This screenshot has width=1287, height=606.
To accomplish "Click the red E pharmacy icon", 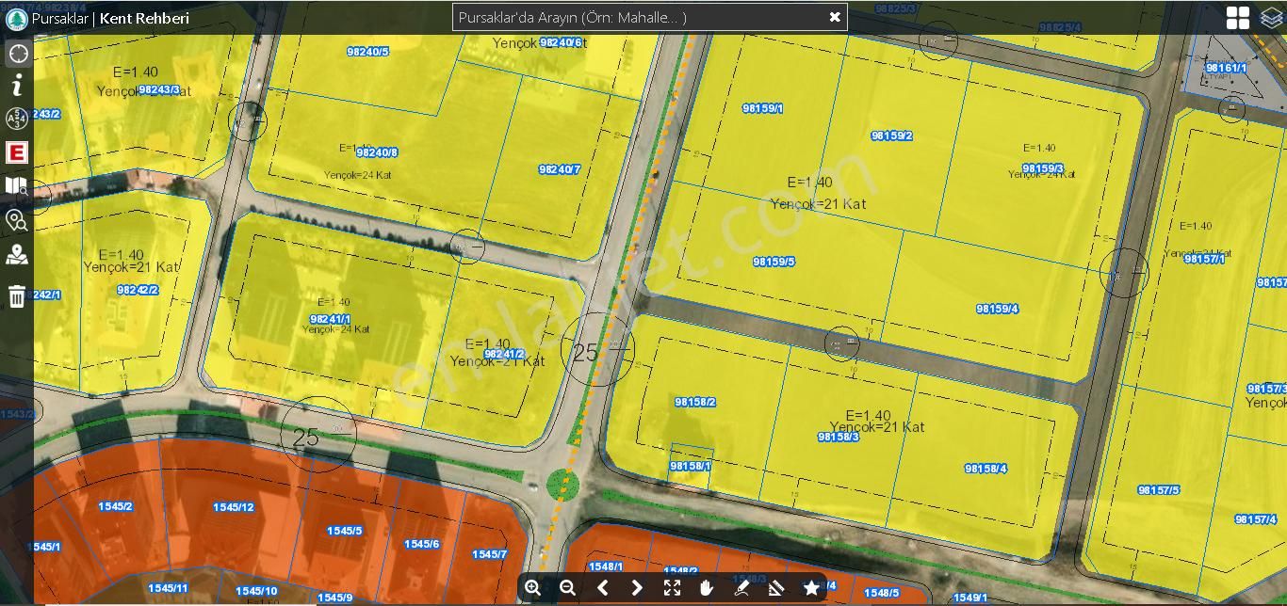I will (x=17, y=152).
